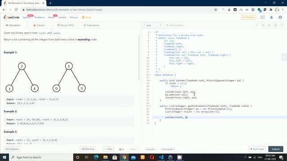
Task: Open the playground icon near Premium
Action: pyautogui.click(x=263, y=17)
